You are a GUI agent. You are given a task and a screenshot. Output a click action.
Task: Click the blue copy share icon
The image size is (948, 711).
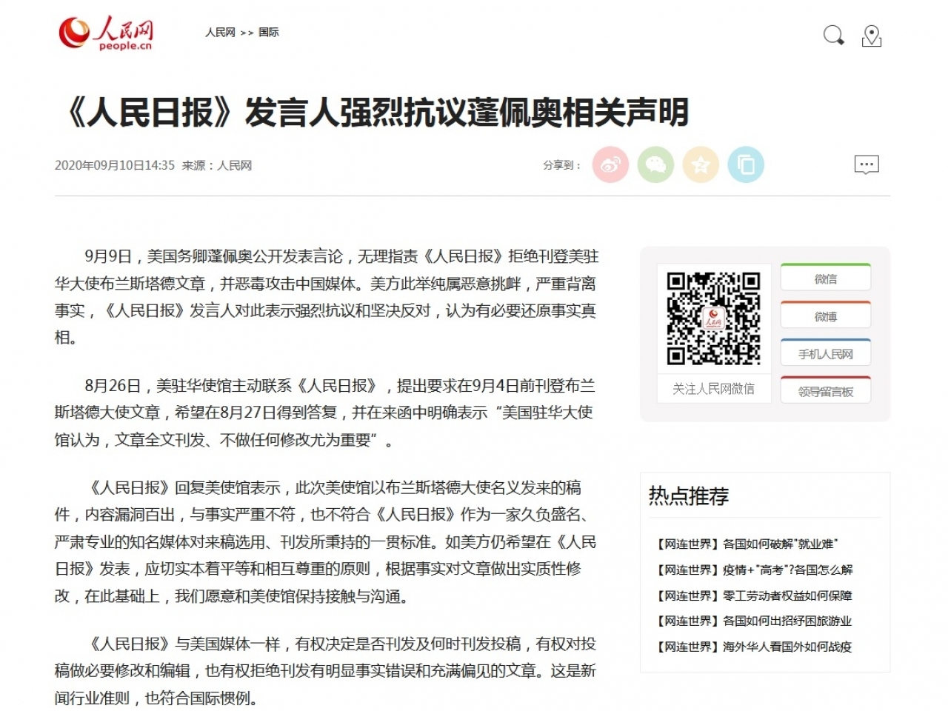[746, 164]
